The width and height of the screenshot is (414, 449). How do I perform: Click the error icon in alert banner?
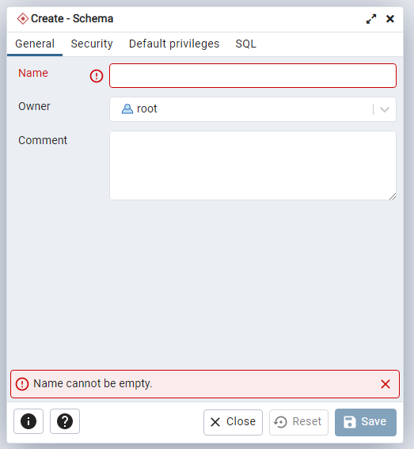pyautogui.click(x=22, y=384)
